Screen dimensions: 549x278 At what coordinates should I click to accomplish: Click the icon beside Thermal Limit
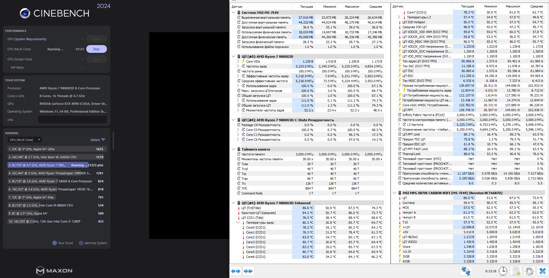[x=400, y=154]
